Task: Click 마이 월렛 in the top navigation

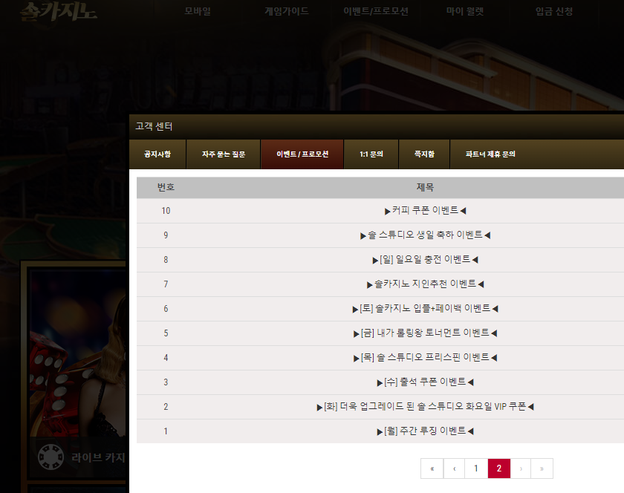Action: 465,11
